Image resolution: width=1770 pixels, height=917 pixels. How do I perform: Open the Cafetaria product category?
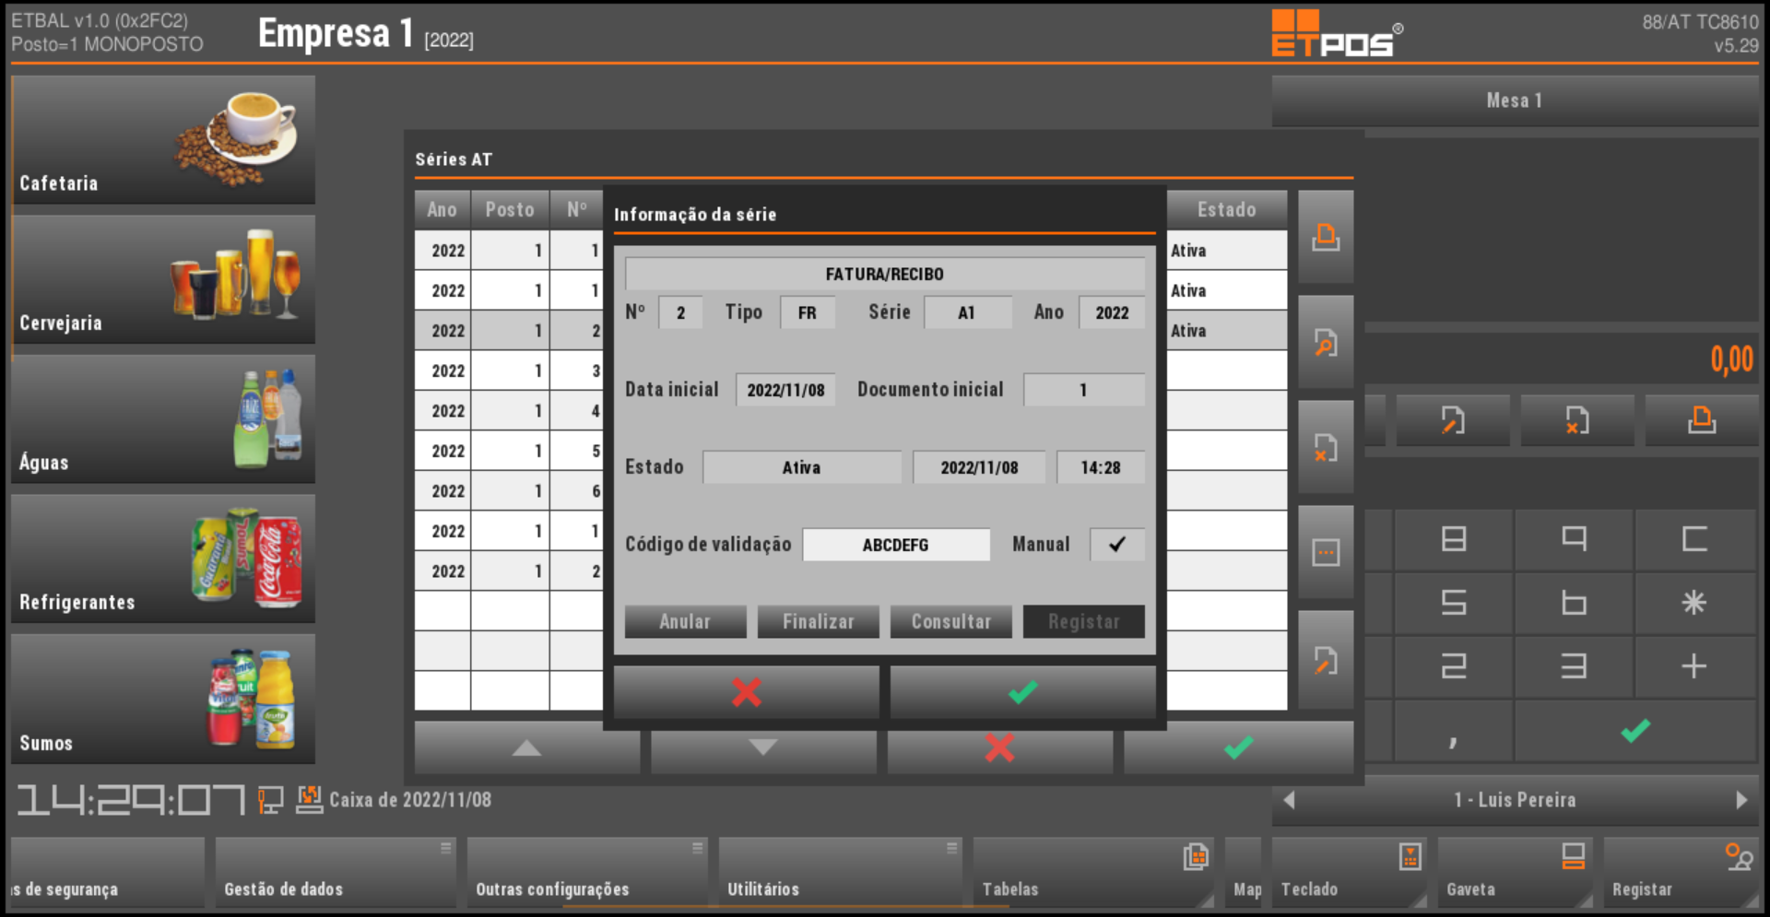point(163,140)
